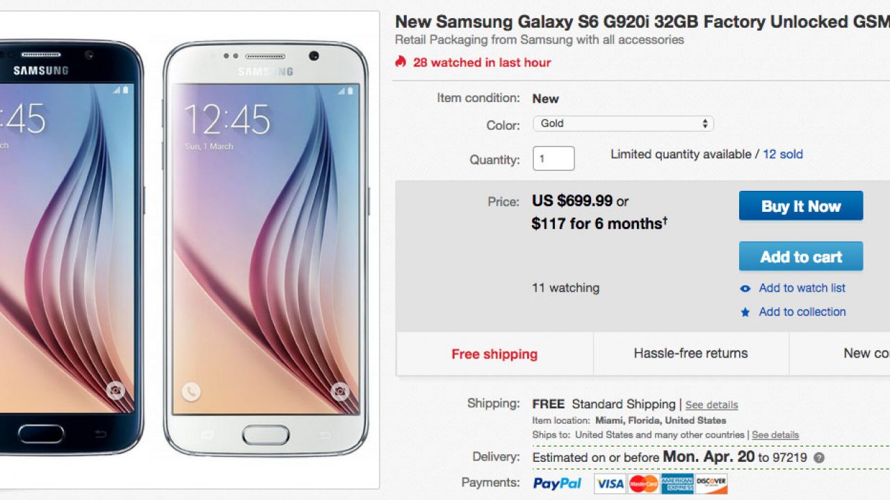This screenshot has width=890, height=500.
Task: Click the Add to cart button
Action: [x=801, y=257]
